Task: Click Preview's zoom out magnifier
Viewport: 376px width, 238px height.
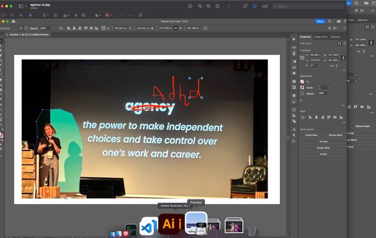Action: click(x=200, y=6)
